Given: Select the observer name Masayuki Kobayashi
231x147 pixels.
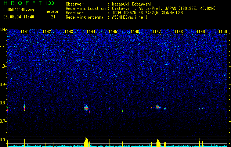Looking at the screenshot, I should 132,4.
